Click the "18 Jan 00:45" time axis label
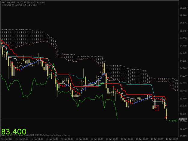 [172, 139]
